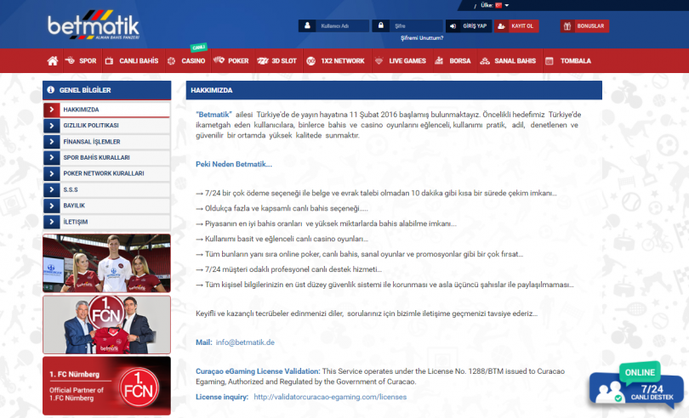Screen dimensions: 689x418
Task: Select Poker Network Kuralları in the sidebar
Action: pyautogui.click(x=106, y=173)
